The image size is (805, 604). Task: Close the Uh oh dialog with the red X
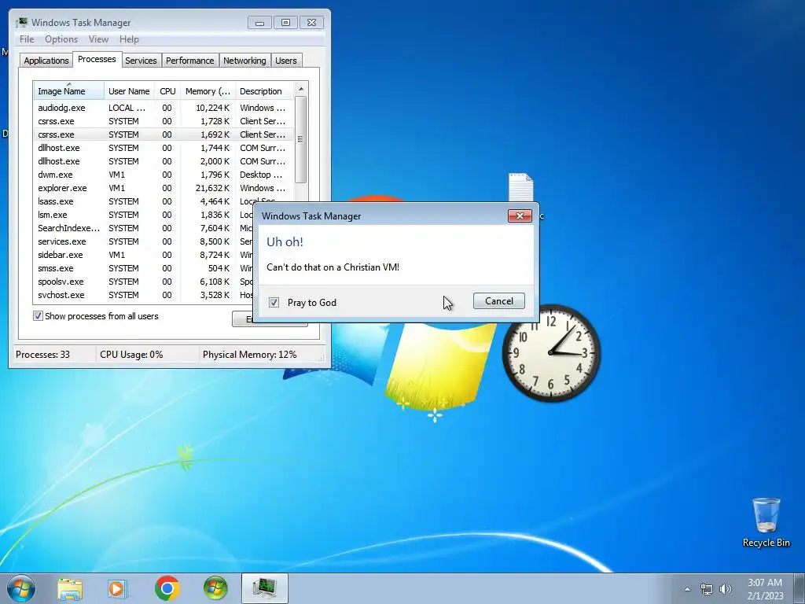coord(520,215)
